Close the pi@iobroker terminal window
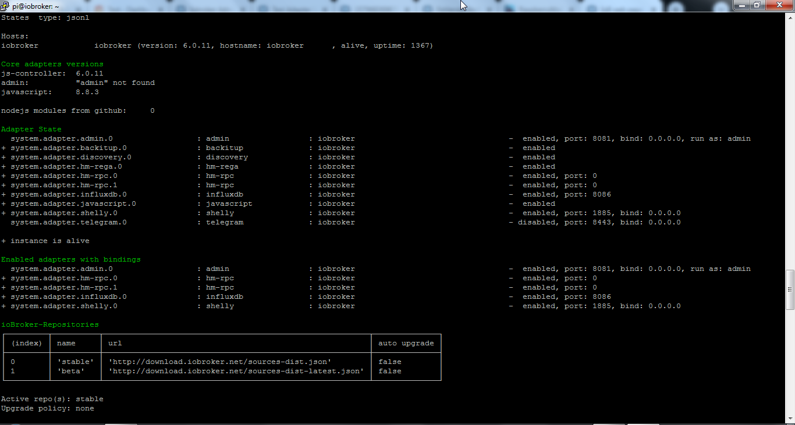The width and height of the screenshot is (795, 425). point(778,5)
